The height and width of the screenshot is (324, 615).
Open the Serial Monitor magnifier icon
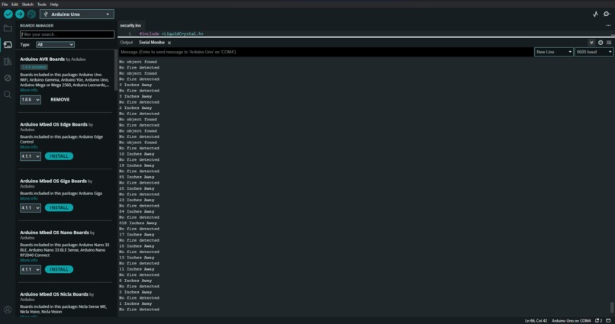[x=607, y=14]
